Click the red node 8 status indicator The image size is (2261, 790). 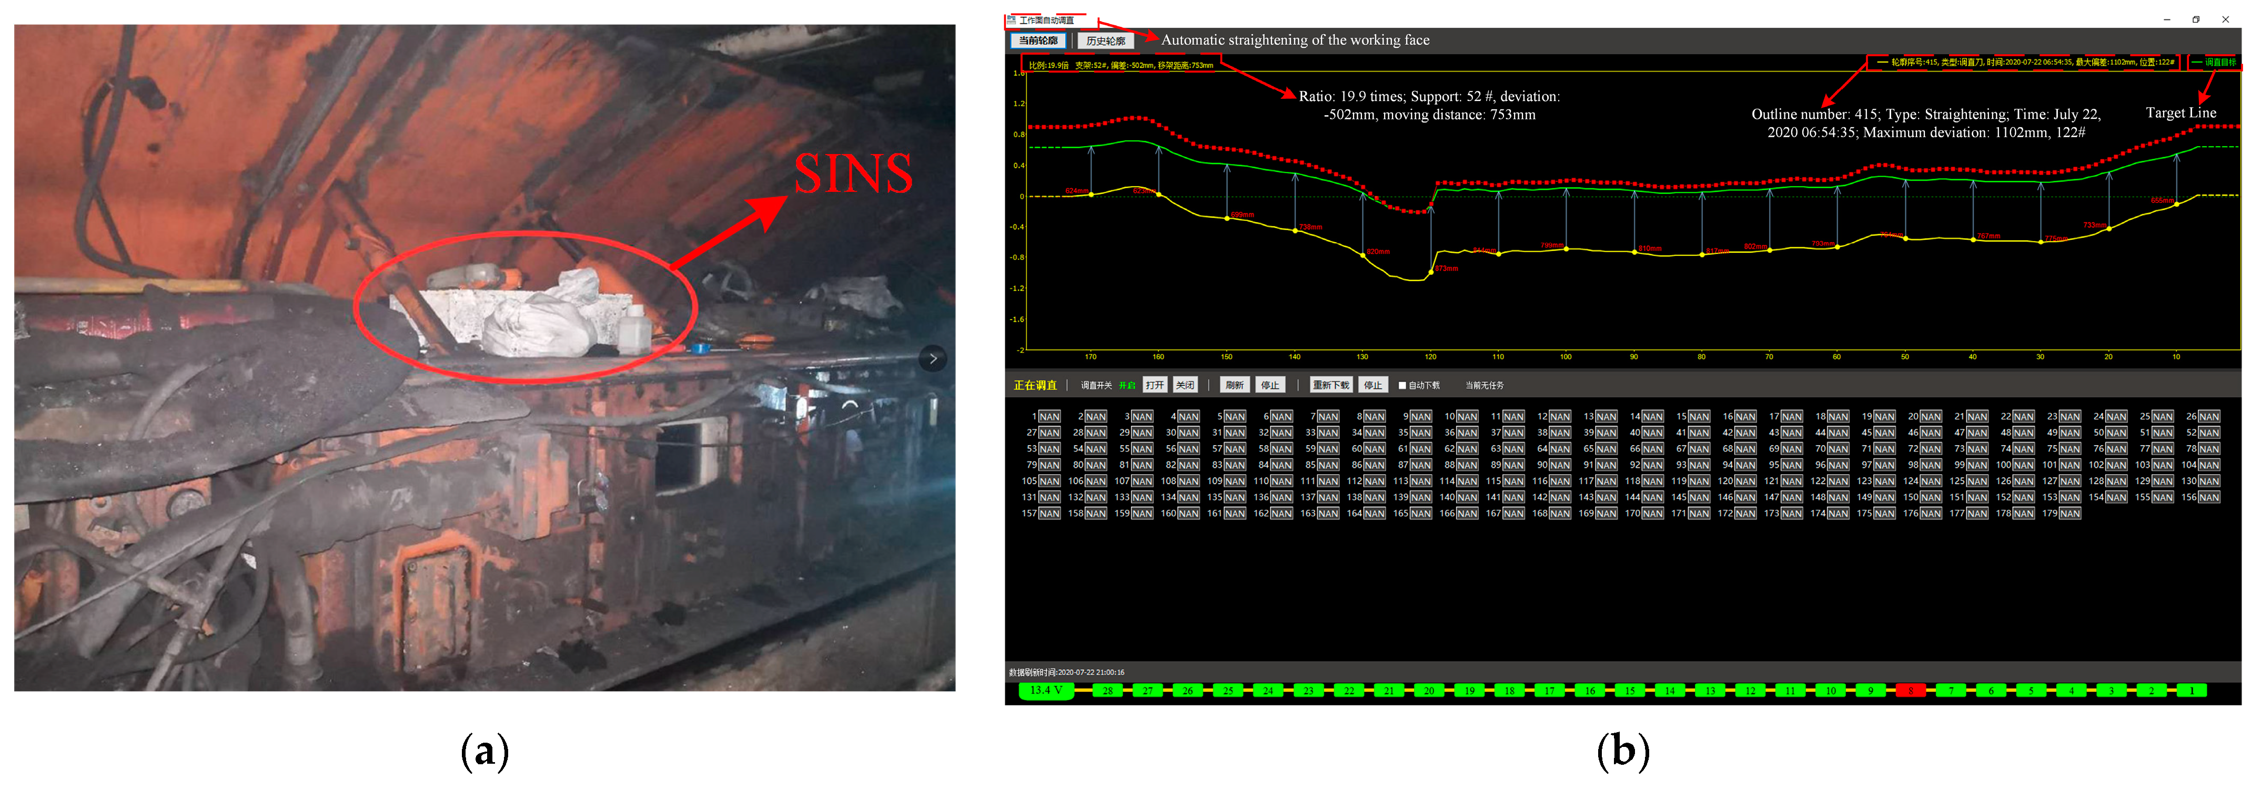click(x=1910, y=691)
